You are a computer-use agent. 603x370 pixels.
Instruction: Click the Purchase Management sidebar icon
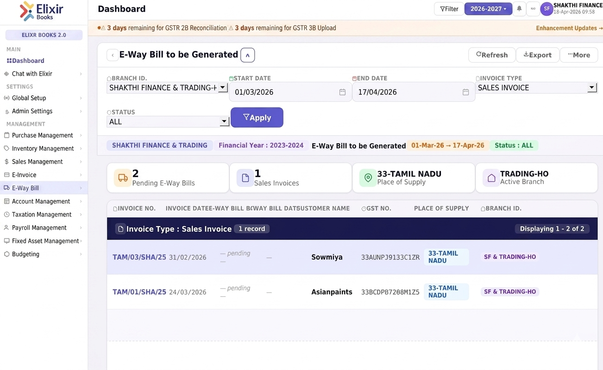click(7, 136)
